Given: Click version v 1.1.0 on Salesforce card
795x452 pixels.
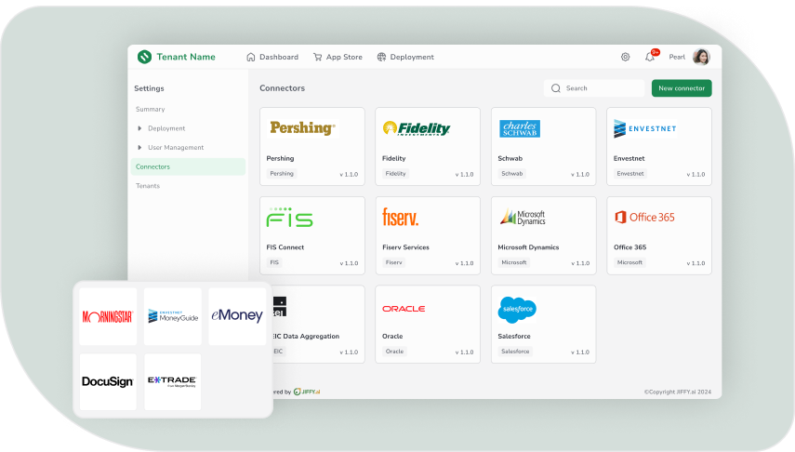Looking at the screenshot, I should click(x=580, y=352).
